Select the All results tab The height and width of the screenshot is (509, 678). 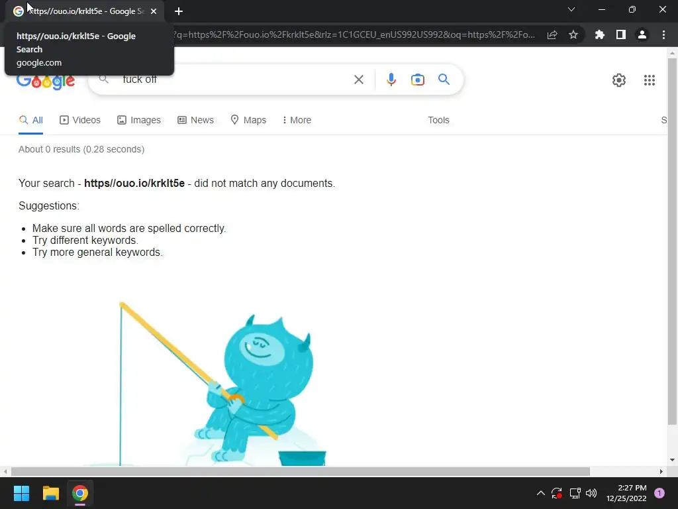click(x=30, y=120)
